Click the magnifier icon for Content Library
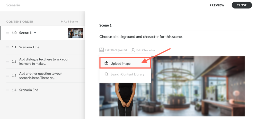 pos(107,74)
